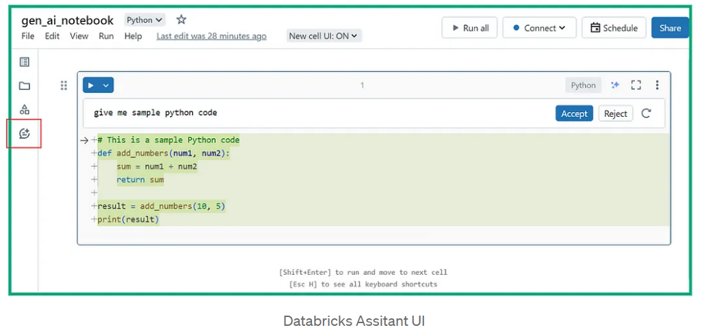Expand the Connect compute dropdown

tap(538, 28)
